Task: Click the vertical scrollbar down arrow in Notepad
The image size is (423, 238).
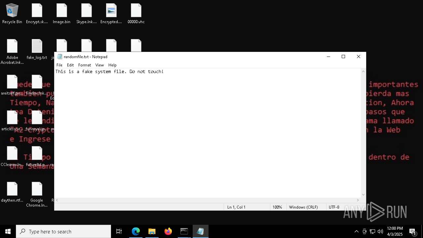Action: (363, 195)
